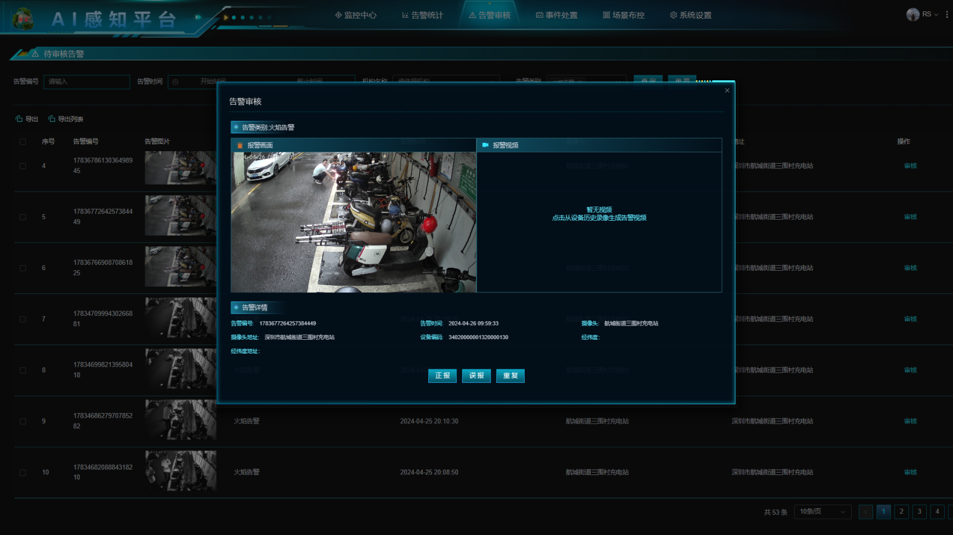Image resolution: width=953 pixels, height=535 pixels.
Task: Open the alarm thumbnail in row 5
Action: coord(180,215)
